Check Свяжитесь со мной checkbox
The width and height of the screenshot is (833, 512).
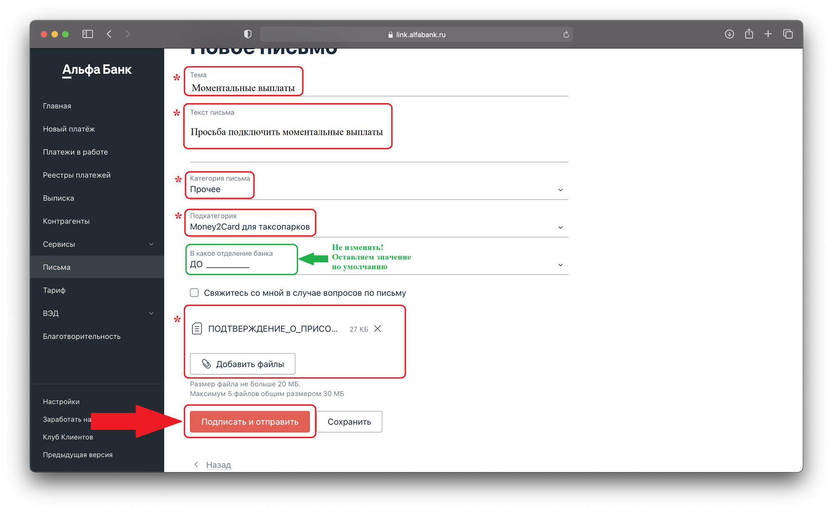(194, 293)
